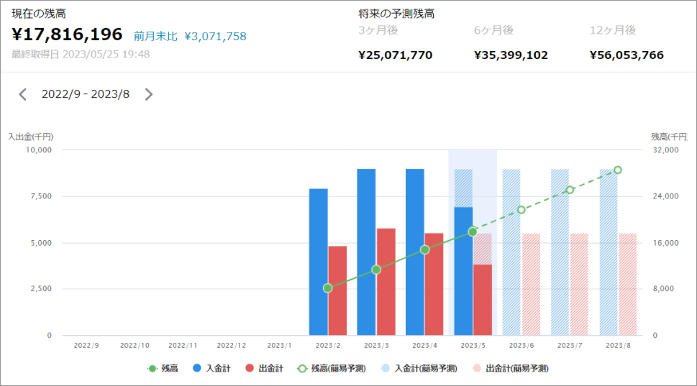Click the forecast 残高 point at 2023/7
697x386 pixels.
point(570,190)
